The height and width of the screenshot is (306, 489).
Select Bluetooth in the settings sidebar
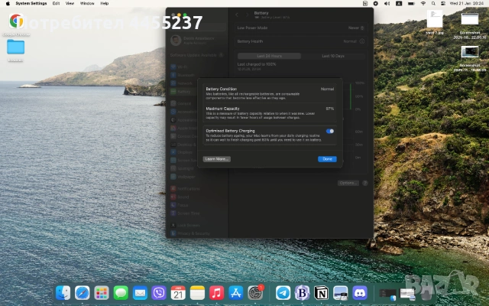183,75
